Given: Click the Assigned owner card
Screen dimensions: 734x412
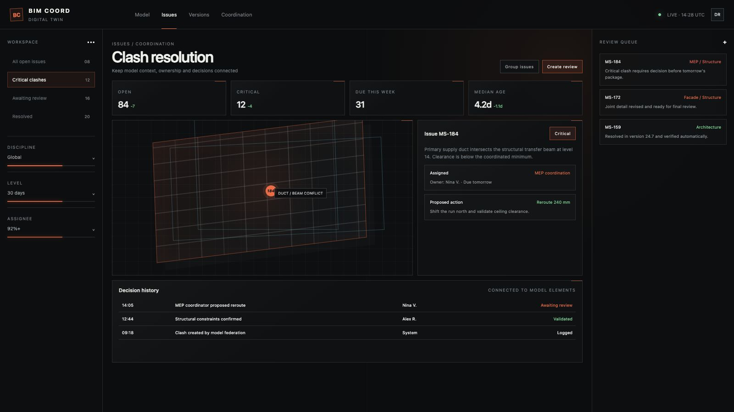Looking at the screenshot, I should pyautogui.click(x=500, y=178).
